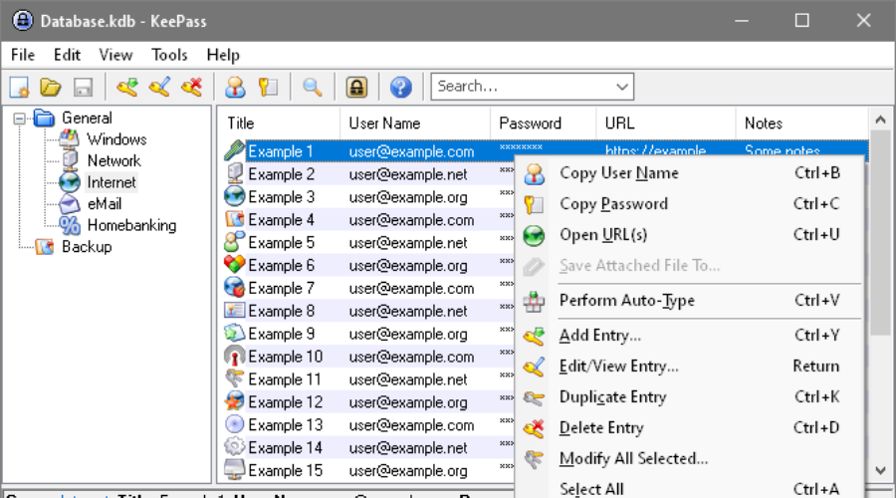Click Edit Entry key icon in toolbar
Screen dimensions: 896x498
(159, 87)
